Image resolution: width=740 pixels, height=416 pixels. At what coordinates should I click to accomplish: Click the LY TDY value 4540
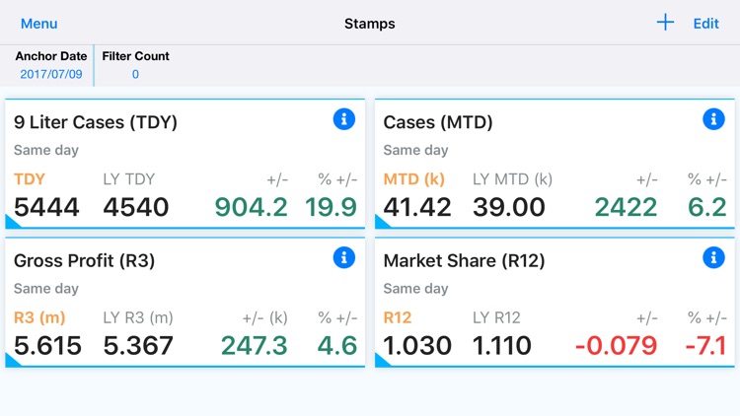pos(136,207)
